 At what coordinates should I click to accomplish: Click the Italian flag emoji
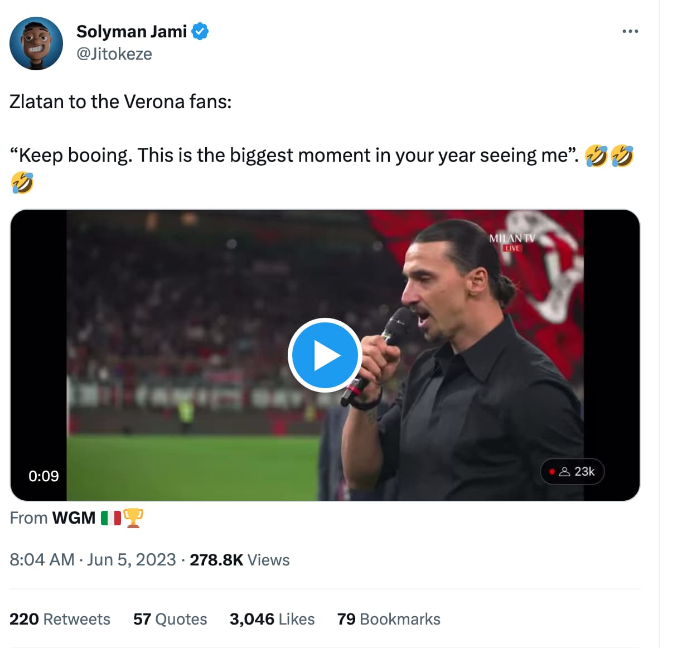[x=111, y=518]
